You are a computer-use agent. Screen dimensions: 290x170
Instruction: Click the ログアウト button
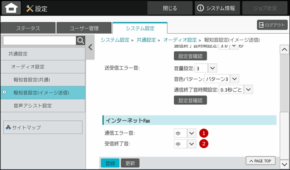pyautogui.click(x=272, y=25)
